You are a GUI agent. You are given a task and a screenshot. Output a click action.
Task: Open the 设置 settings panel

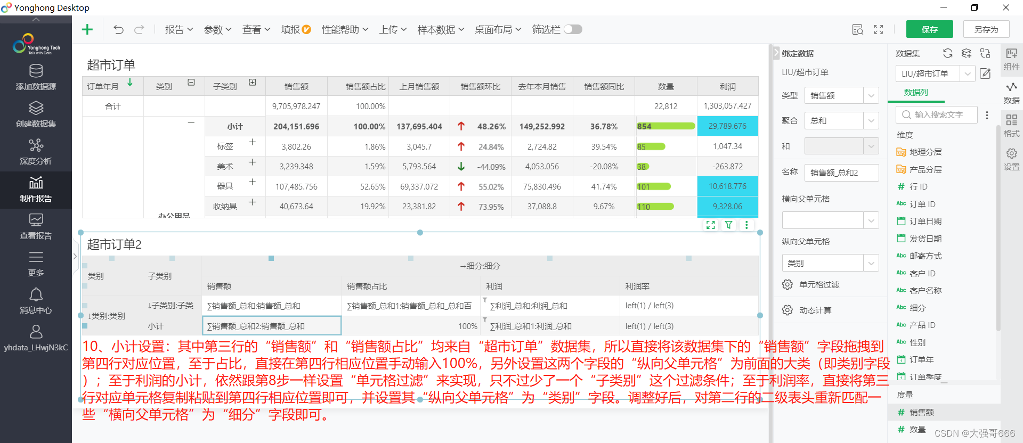(x=1011, y=159)
